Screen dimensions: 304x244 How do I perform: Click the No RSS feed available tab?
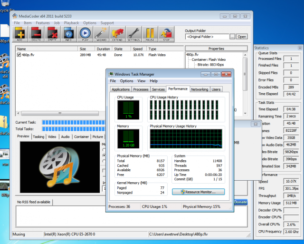[x=34, y=202]
